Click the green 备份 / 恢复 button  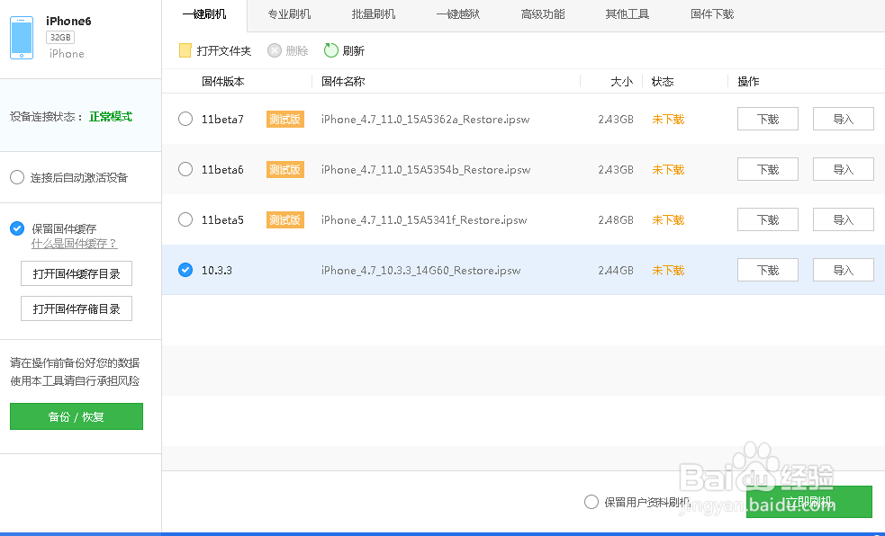(x=77, y=416)
